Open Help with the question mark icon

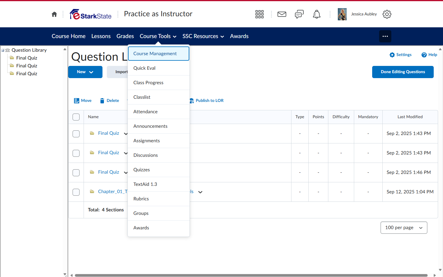pyautogui.click(x=424, y=55)
